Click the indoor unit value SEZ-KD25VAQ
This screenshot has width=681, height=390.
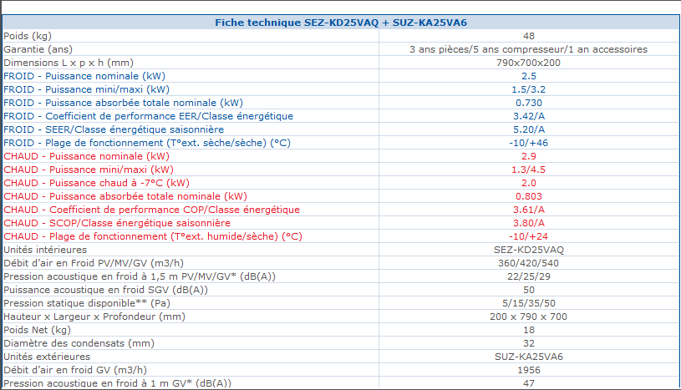(x=529, y=251)
